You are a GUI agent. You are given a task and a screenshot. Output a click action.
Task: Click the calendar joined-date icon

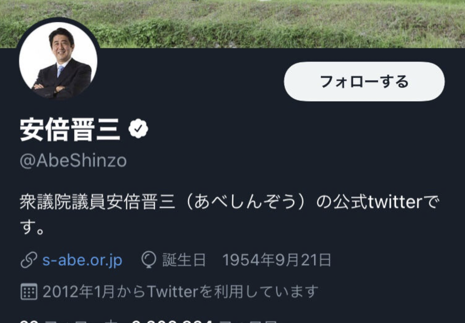coord(29,292)
